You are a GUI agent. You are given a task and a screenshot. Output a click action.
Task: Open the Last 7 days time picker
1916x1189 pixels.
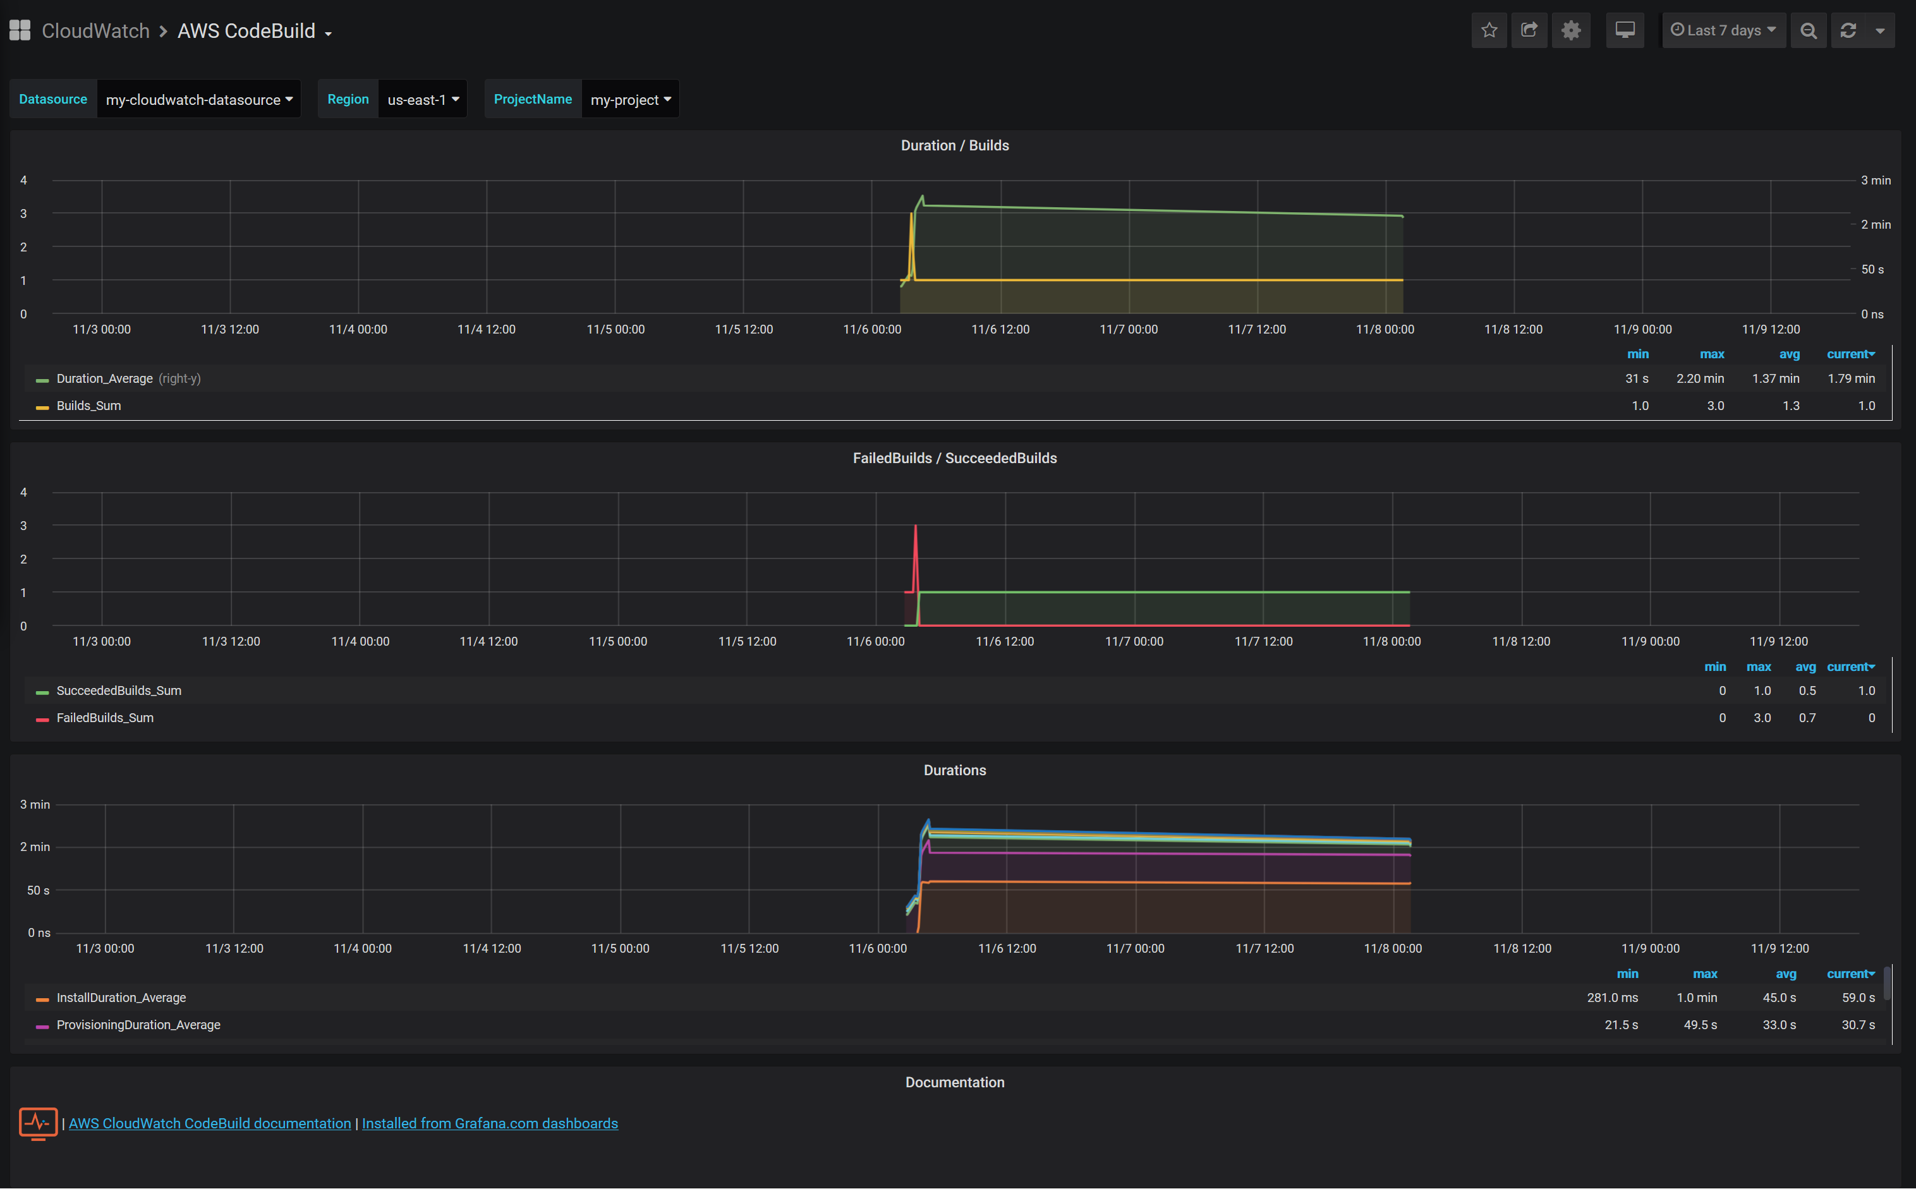click(x=1723, y=31)
